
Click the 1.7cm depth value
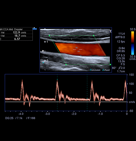121,71
